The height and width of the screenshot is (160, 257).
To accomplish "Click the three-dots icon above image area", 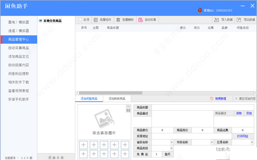I will (128, 106).
